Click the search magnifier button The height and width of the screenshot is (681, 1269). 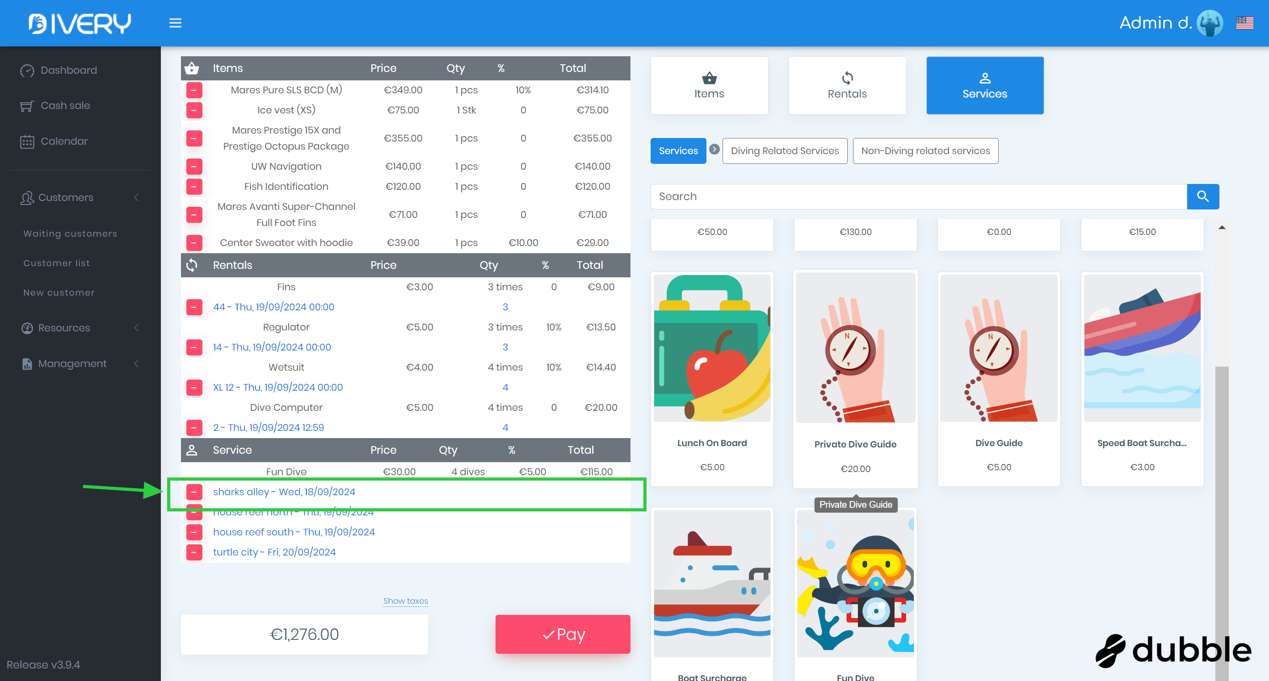pos(1202,196)
